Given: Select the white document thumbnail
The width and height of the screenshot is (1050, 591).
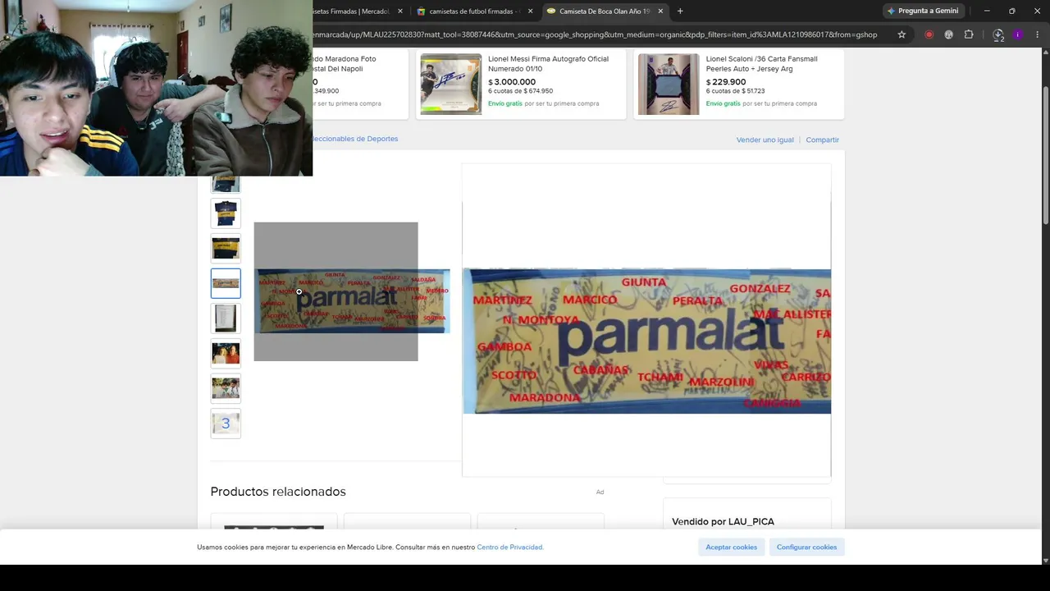Looking at the screenshot, I should click(226, 318).
